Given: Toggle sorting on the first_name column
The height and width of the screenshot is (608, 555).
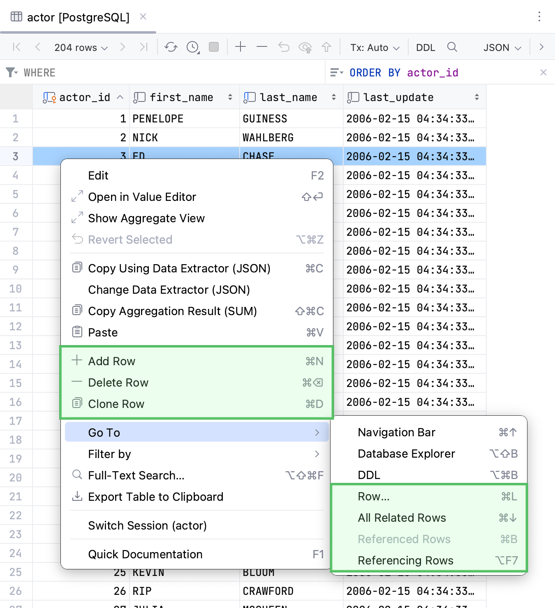Looking at the screenshot, I should [229, 97].
